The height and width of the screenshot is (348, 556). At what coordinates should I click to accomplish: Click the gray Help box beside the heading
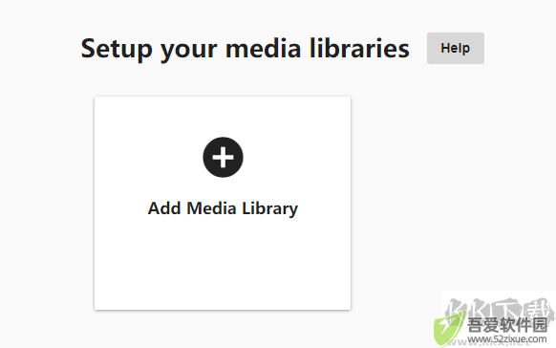tap(456, 48)
